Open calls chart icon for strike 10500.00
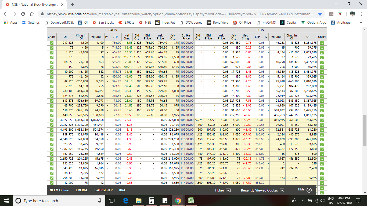Viewport: 367px width, 206px height. (x=51, y=91)
